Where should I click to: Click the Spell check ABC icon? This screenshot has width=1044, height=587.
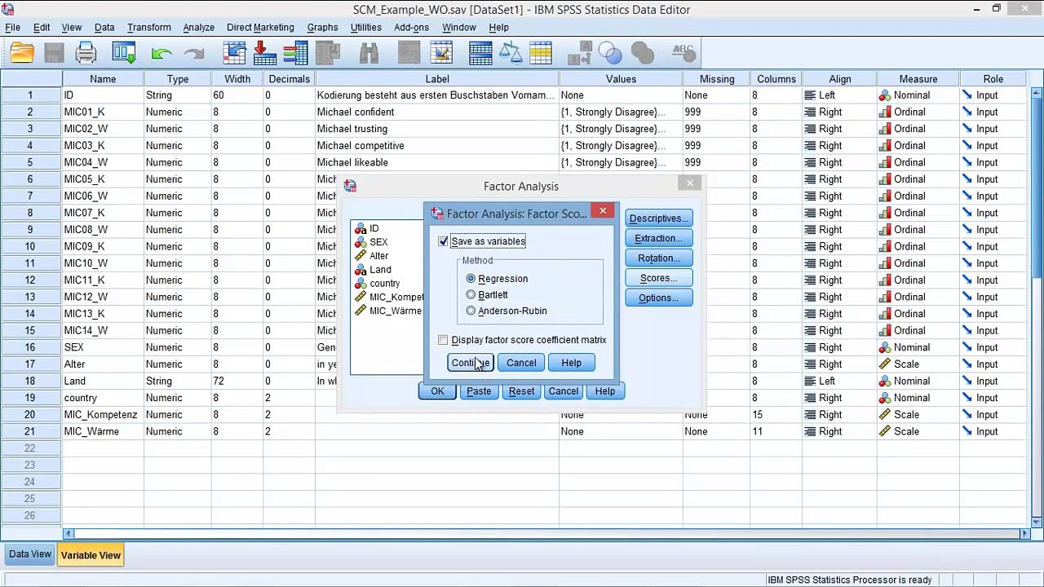click(x=683, y=54)
